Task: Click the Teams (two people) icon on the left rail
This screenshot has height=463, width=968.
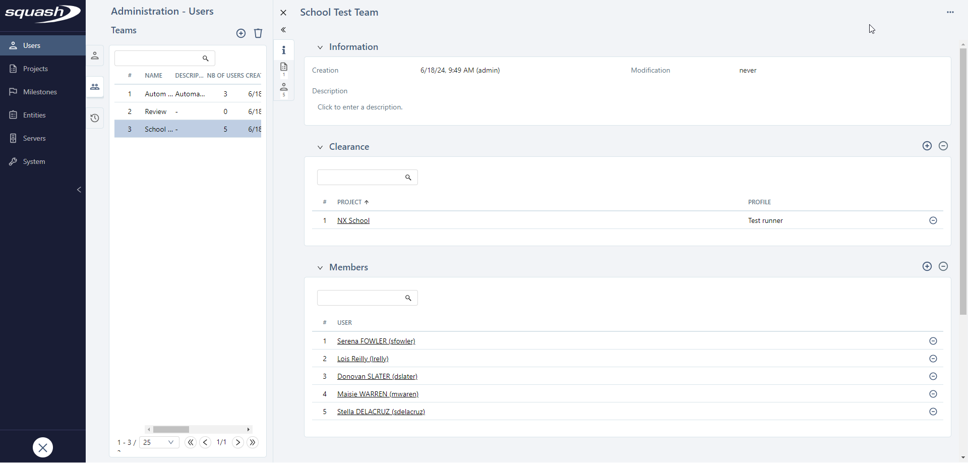Action: [x=95, y=87]
